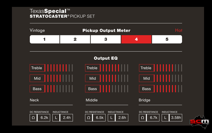This screenshot has width=212, height=133.
Task: Click the Middle Treble level bar meter
Action: click(x=116, y=68)
